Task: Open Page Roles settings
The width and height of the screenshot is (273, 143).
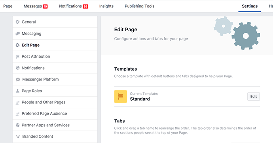Action: pyautogui.click(x=55, y=91)
